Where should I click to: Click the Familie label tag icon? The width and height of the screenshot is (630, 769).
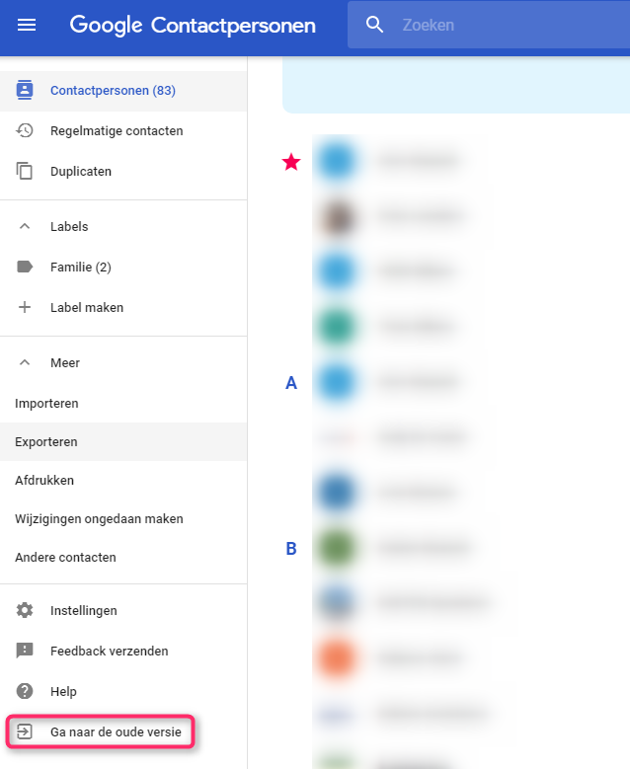(25, 267)
